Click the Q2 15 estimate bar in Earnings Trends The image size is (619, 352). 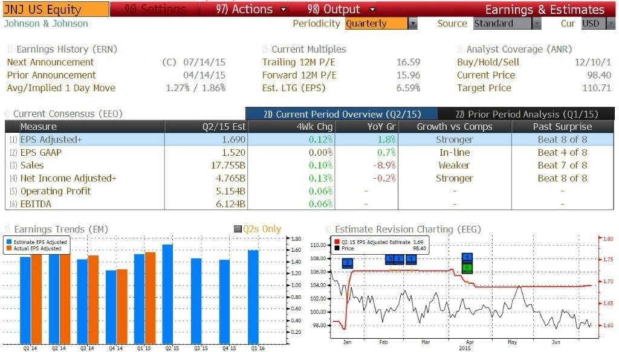click(x=167, y=294)
